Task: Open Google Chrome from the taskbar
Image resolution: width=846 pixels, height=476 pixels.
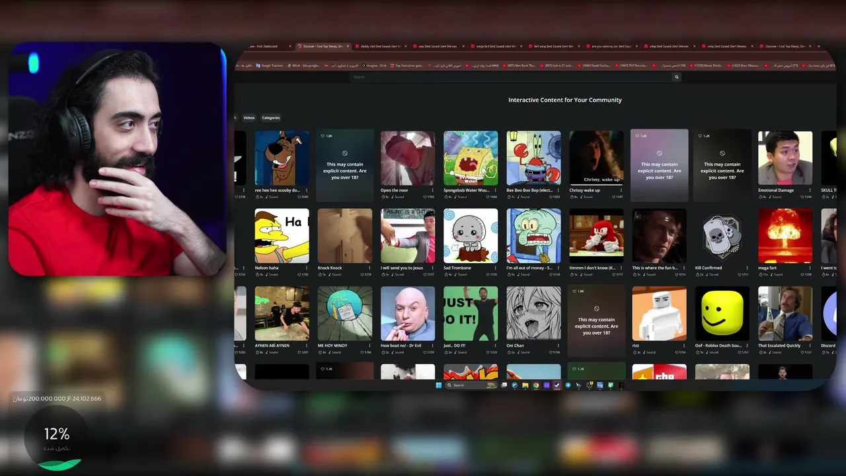Action: pos(536,385)
